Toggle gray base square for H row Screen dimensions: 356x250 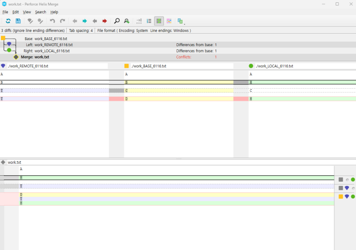[341, 179]
